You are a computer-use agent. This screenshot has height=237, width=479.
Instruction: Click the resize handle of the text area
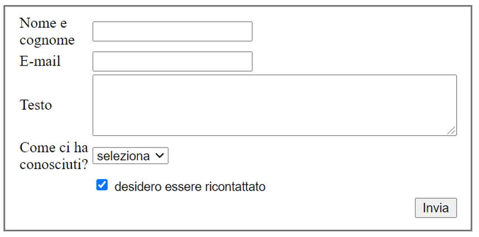pos(452,131)
